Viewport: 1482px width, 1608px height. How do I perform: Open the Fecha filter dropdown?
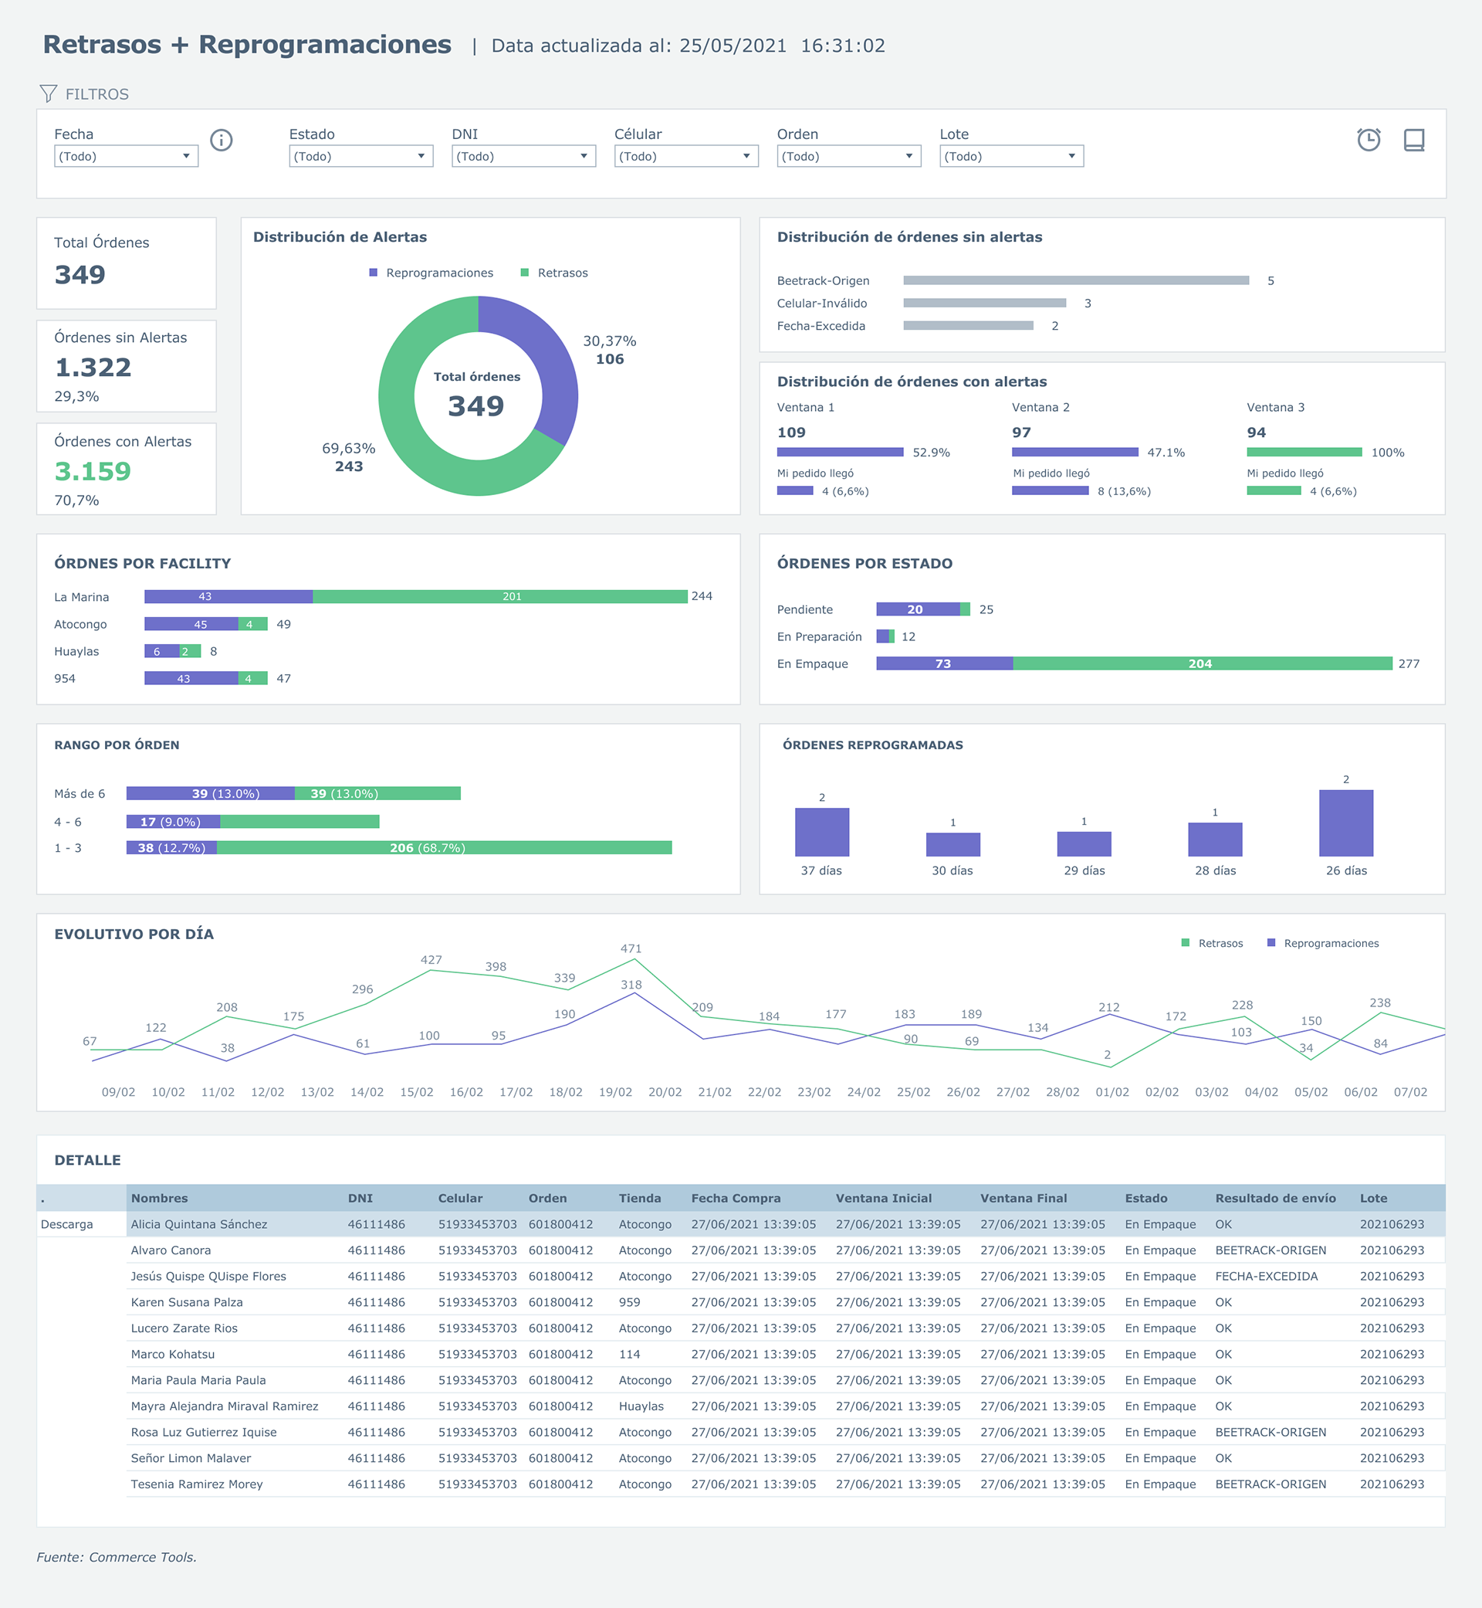pyautogui.click(x=126, y=157)
